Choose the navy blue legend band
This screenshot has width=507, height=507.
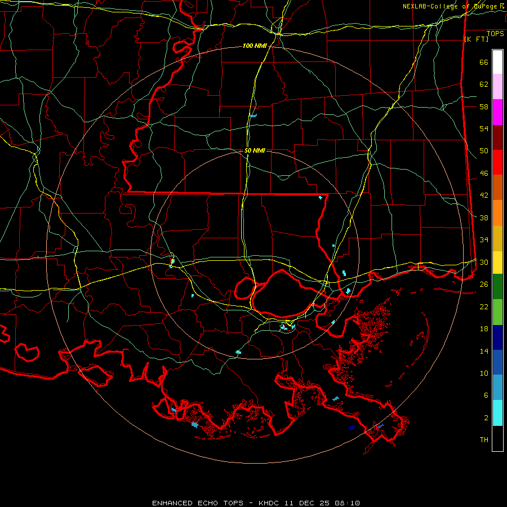[x=497, y=337]
